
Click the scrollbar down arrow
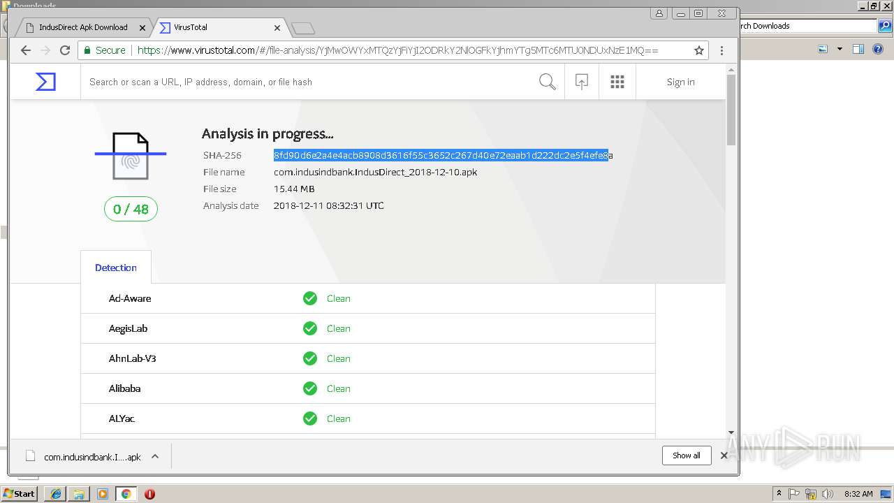click(x=731, y=433)
